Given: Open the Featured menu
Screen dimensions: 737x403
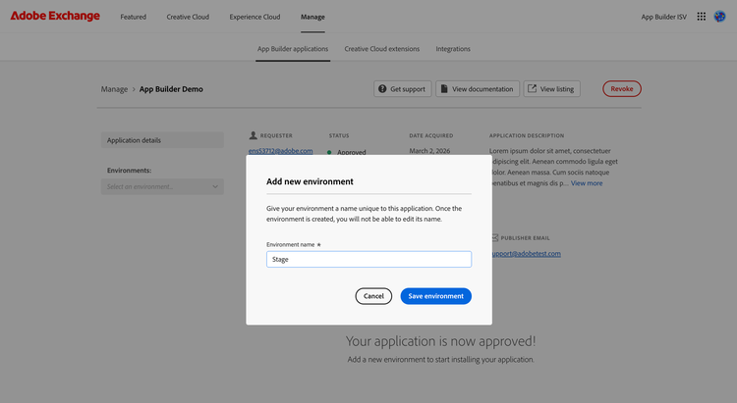Looking at the screenshot, I should click(x=133, y=17).
